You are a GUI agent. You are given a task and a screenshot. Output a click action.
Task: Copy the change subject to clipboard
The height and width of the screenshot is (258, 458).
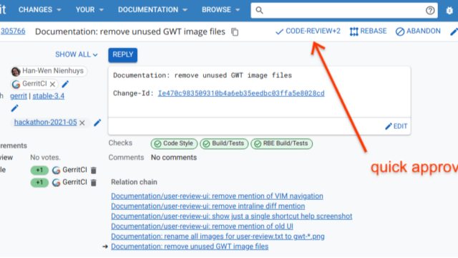pyautogui.click(x=235, y=32)
